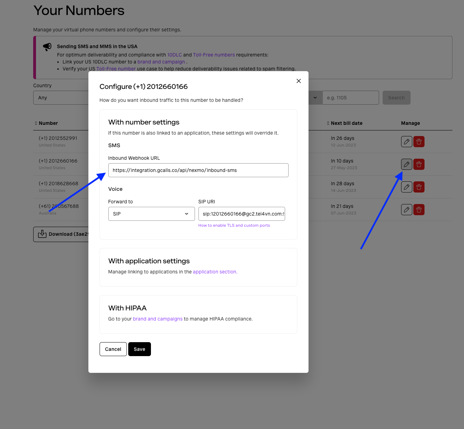Cancel the configuration dialog
The height and width of the screenshot is (429, 464).
click(113, 349)
